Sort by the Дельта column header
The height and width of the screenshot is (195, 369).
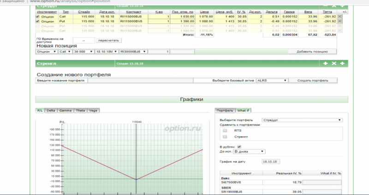coord(272,12)
